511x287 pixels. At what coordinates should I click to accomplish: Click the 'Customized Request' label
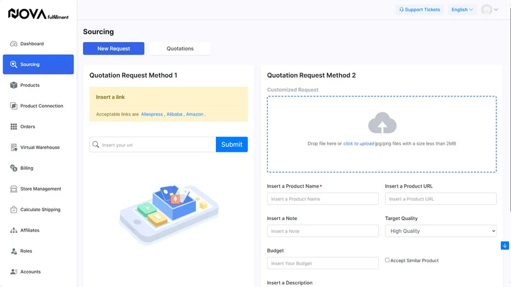tap(293, 90)
